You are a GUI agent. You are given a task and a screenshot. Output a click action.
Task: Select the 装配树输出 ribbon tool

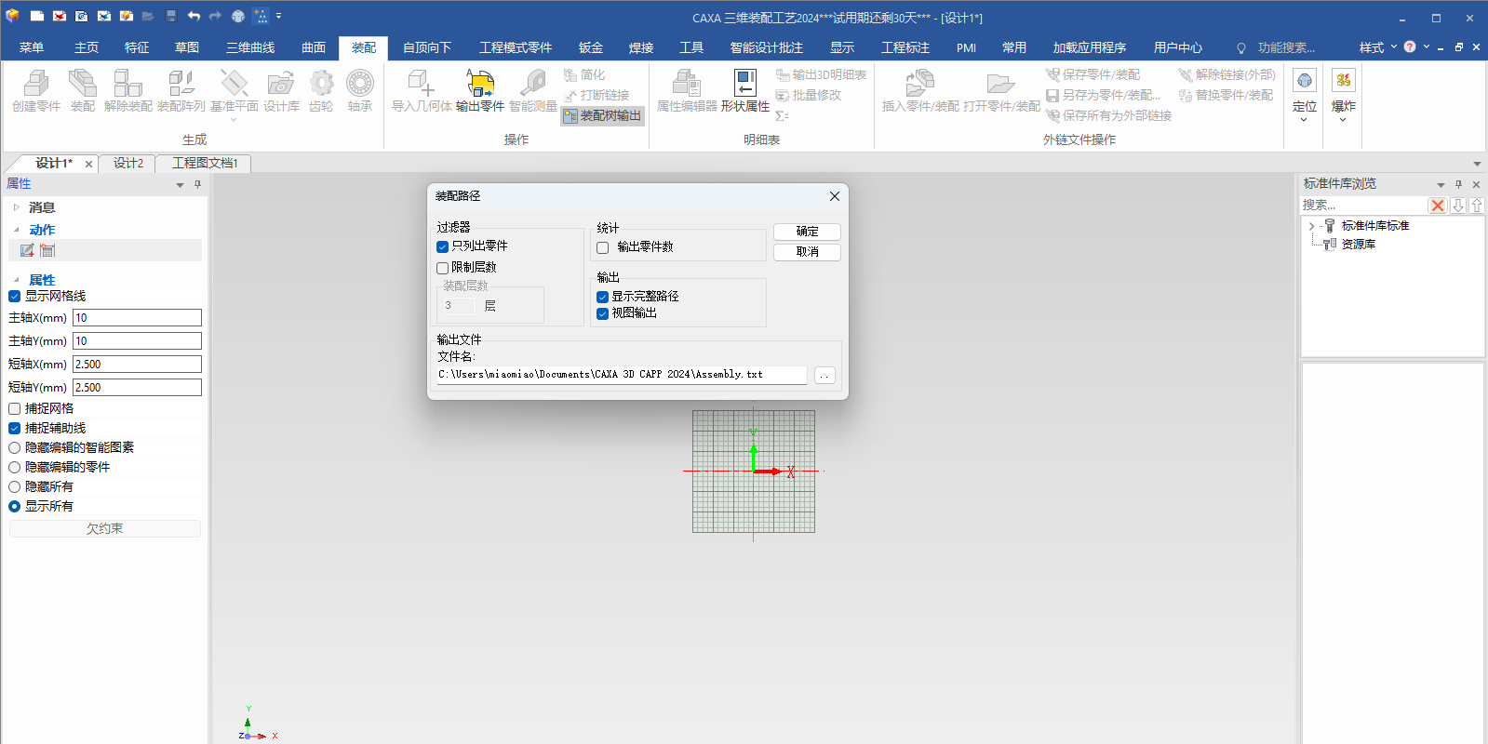603,115
